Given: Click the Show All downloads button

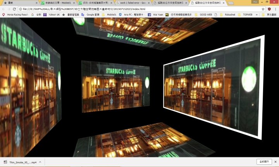Looking at the screenshot, I should 264,162.
